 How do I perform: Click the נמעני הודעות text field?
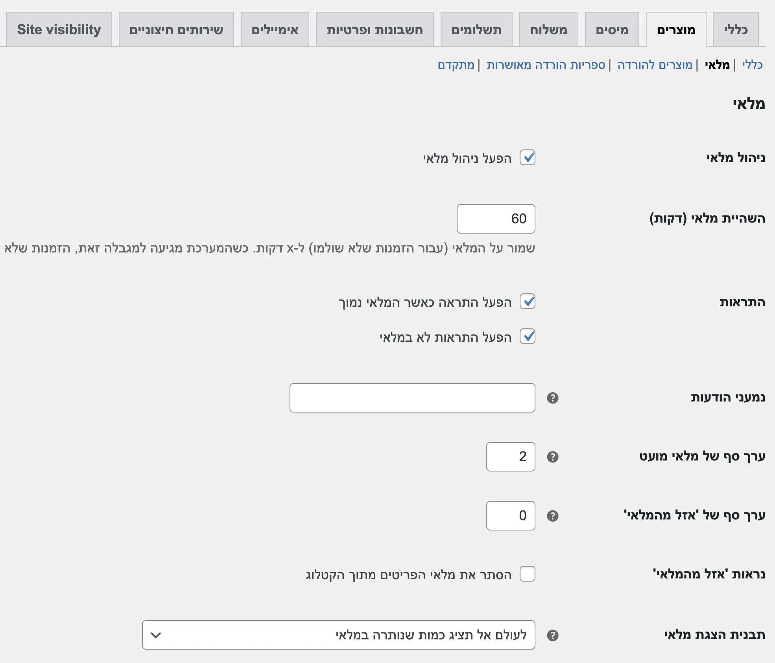click(x=412, y=398)
